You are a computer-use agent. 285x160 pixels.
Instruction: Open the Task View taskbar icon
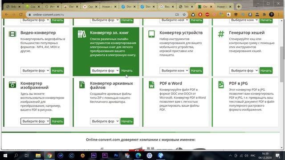[27, 156]
